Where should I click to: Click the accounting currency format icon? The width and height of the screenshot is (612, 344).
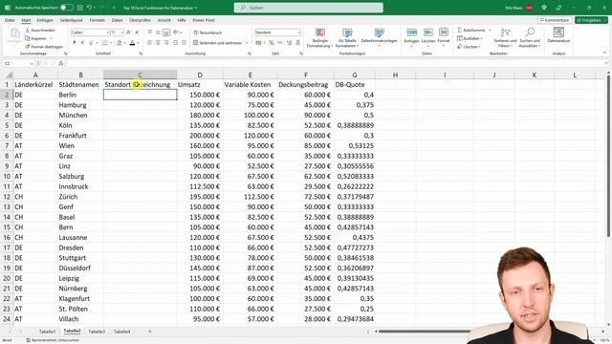(258, 42)
